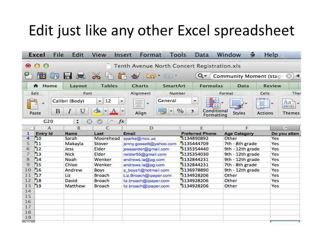Expand the Paste options arrow
Image resolution: width=323 pixels, height=242 pixels.
point(43,103)
